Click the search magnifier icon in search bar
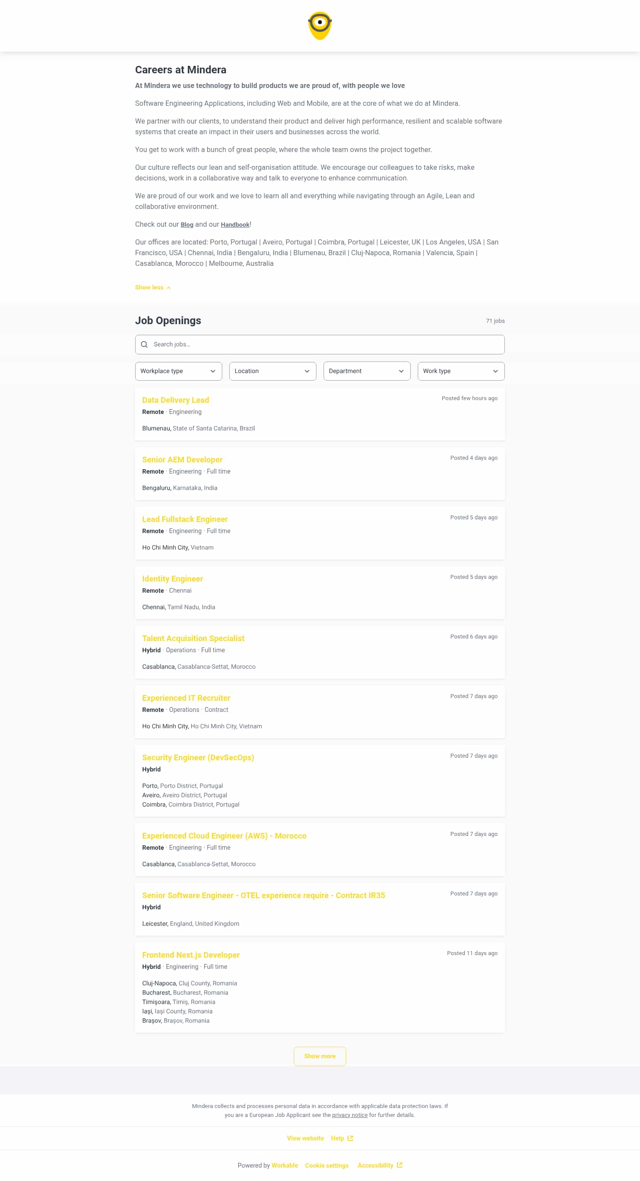Image resolution: width=640 pixels, height=1181 pixels. click(144, 344)
